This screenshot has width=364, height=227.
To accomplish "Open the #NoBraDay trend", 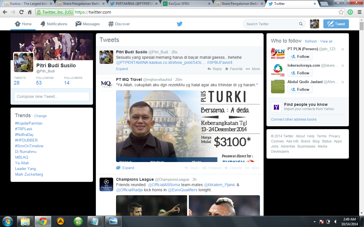I will (24, 134).
